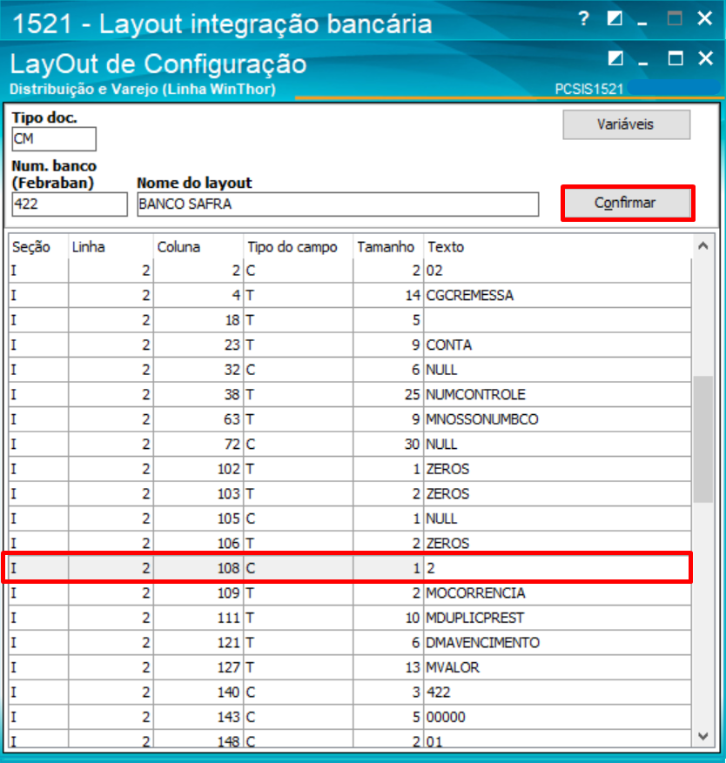Click the scrollbar down arrow

pyautogui.click(x=702, y=737)
